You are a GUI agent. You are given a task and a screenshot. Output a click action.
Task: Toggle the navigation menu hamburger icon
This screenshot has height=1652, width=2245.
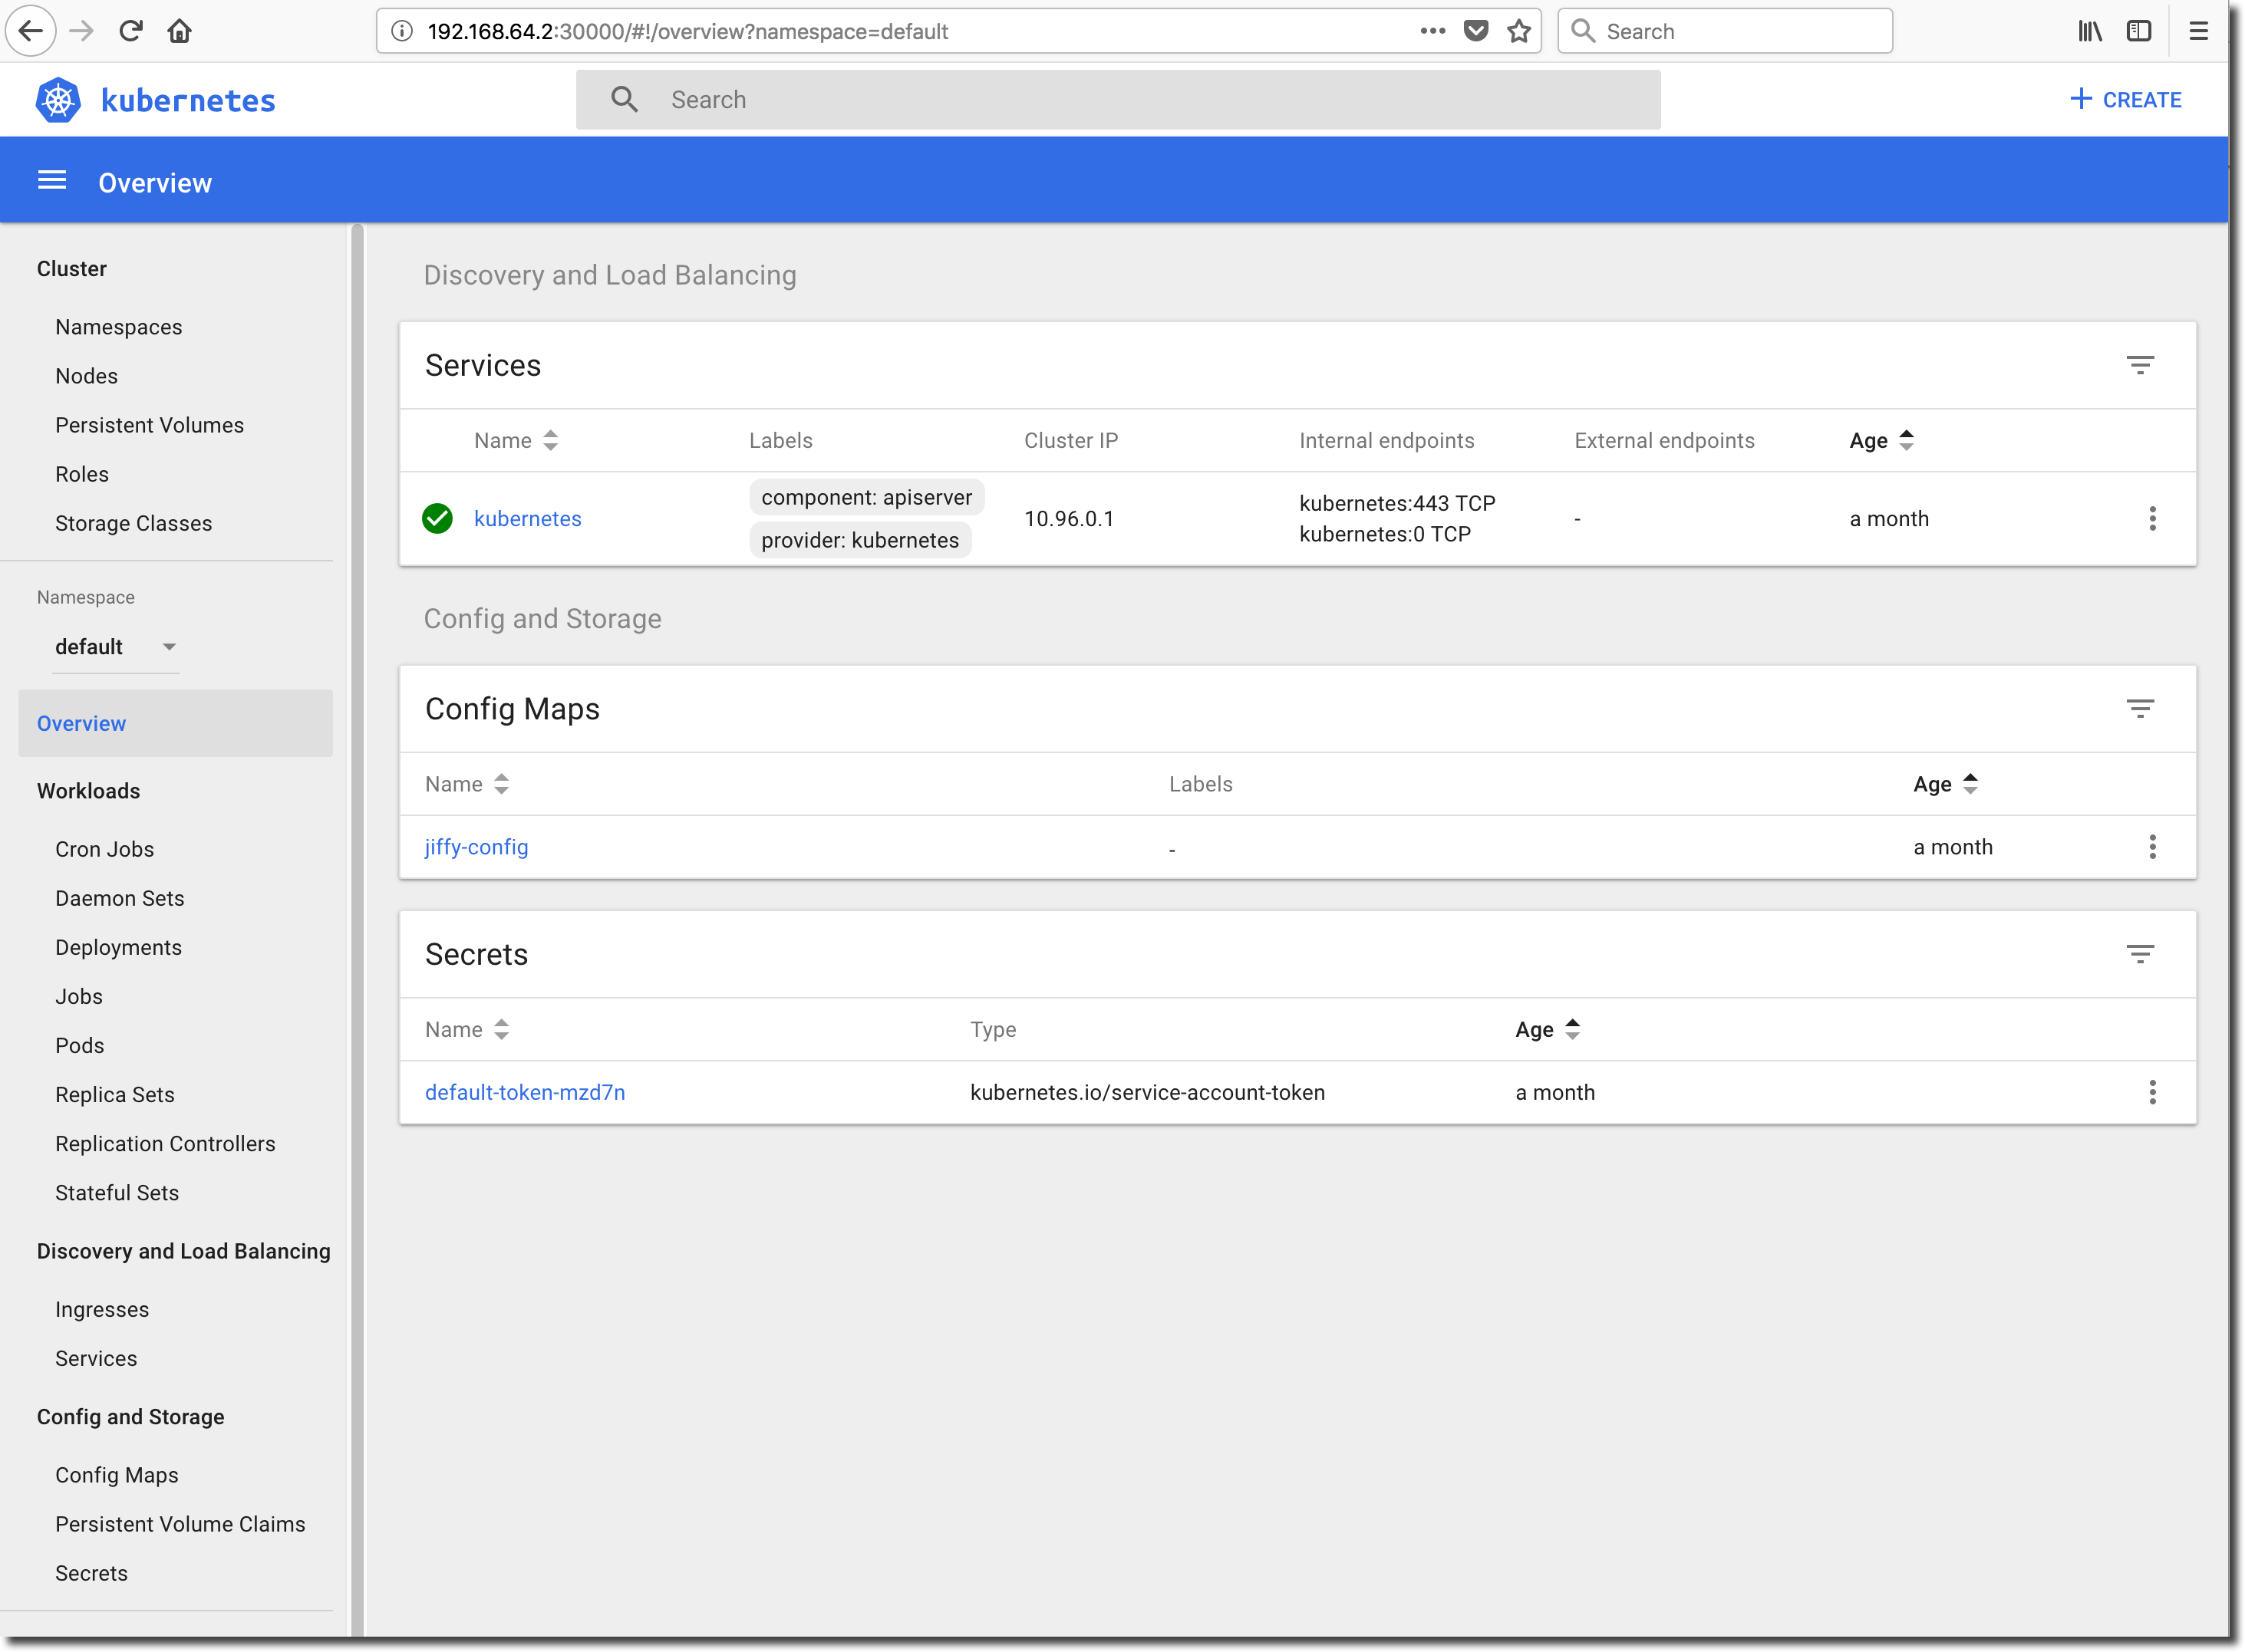point(52,180)
